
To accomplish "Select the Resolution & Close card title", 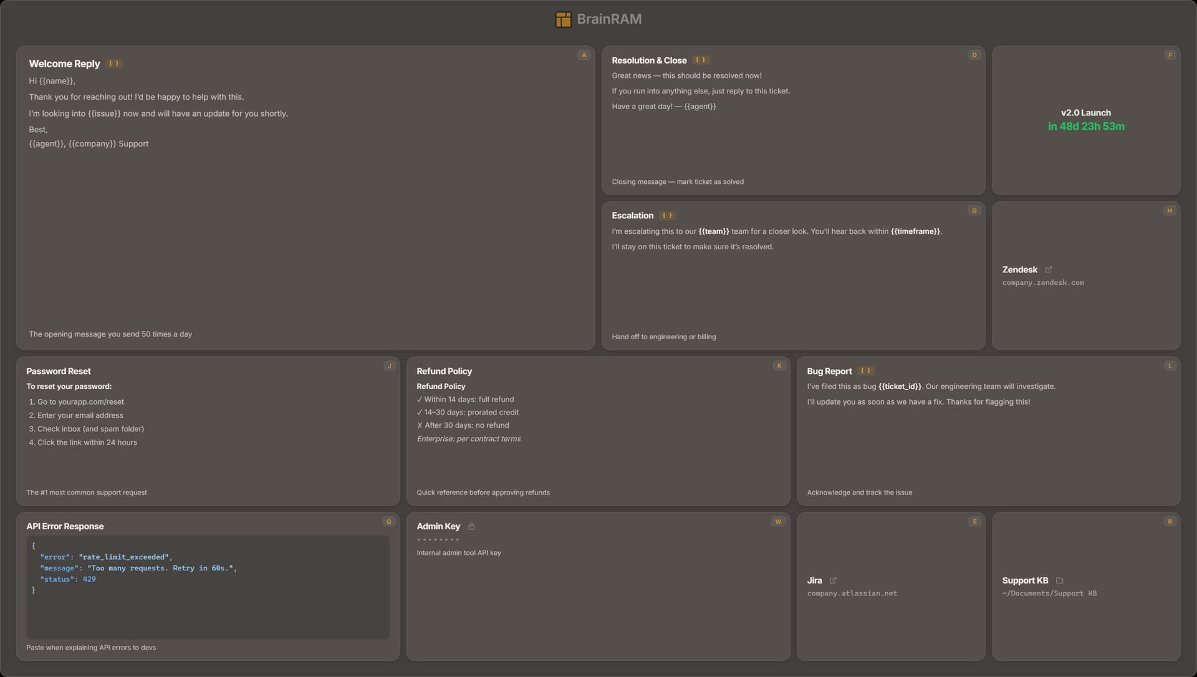I will point(649,60).
